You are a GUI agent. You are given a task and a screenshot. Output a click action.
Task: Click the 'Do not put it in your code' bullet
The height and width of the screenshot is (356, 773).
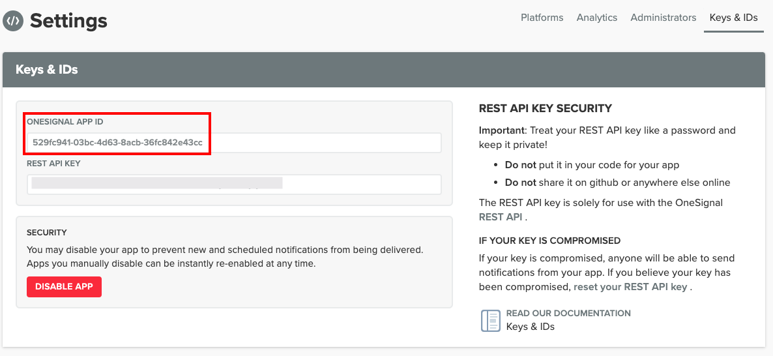click(592, 165)
